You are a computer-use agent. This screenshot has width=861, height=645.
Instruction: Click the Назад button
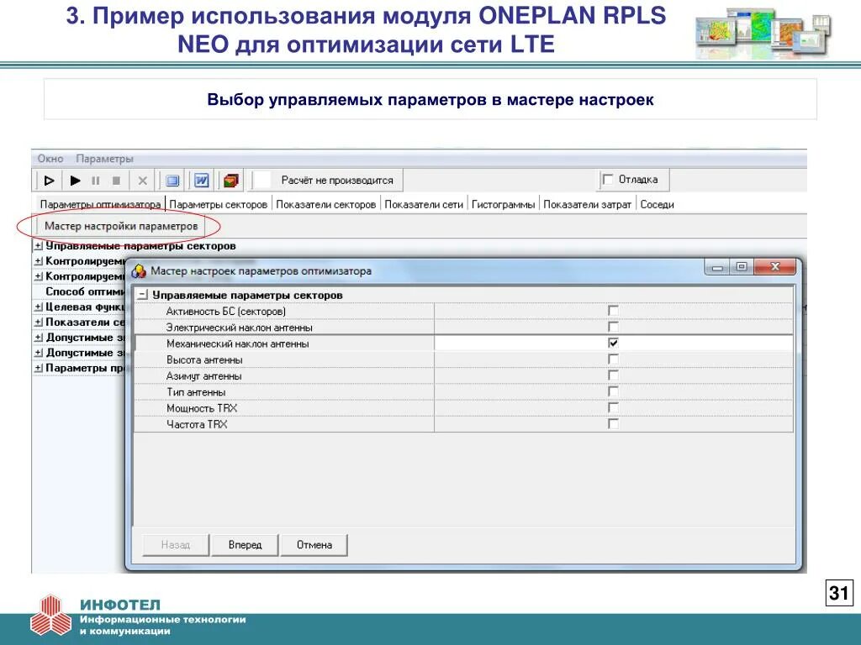click(x=175, y=544)
